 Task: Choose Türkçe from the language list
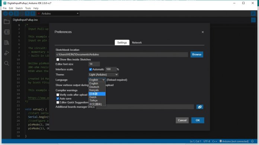pos(97,100)
